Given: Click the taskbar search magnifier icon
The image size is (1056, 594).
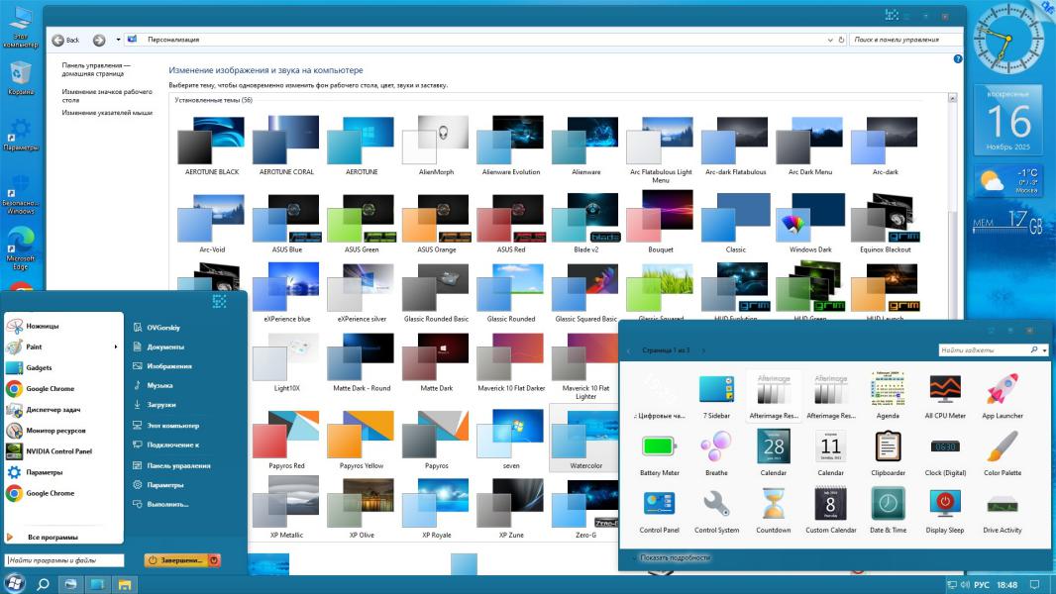Looking at the screenshot, I should click(x=44, y=585).
